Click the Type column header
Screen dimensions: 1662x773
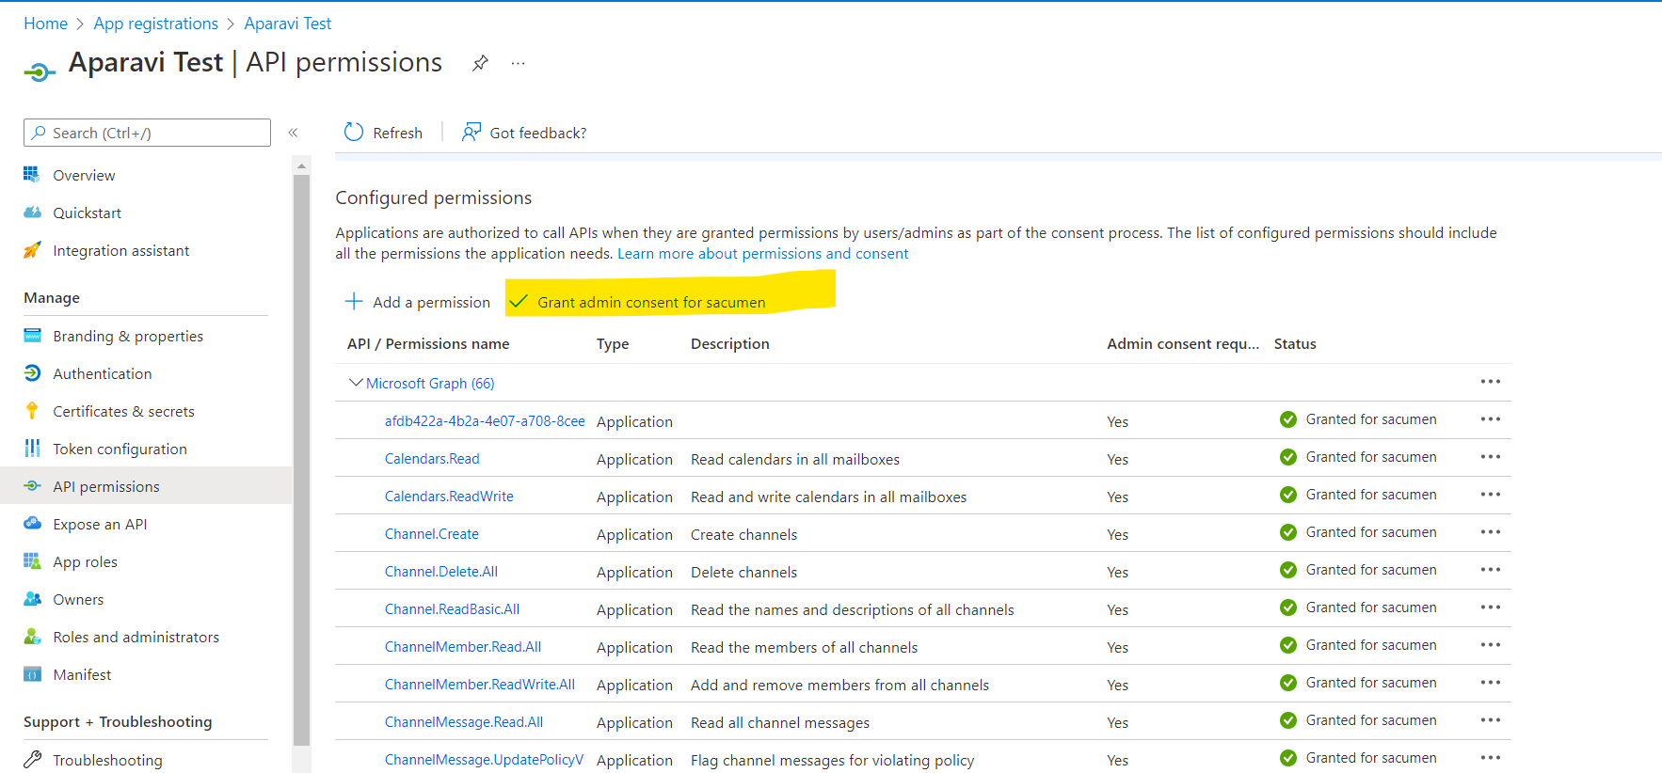613,343
